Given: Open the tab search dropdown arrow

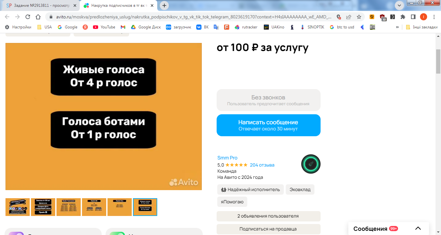Looking at the screenshot, I should pyautogui.click(x=399, y=5).
